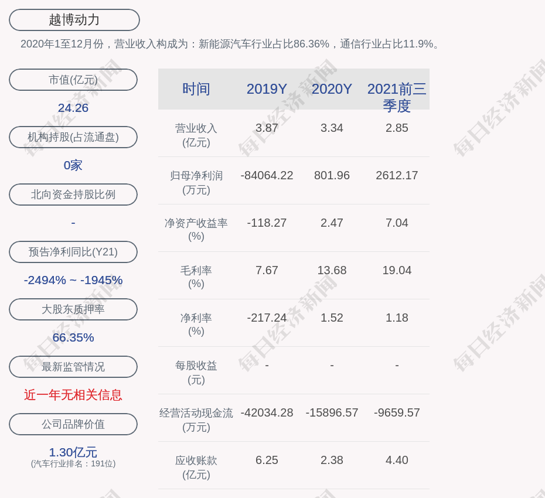Select the market value 24.26
Screen dimensions: 545x498
pos(73,108)
